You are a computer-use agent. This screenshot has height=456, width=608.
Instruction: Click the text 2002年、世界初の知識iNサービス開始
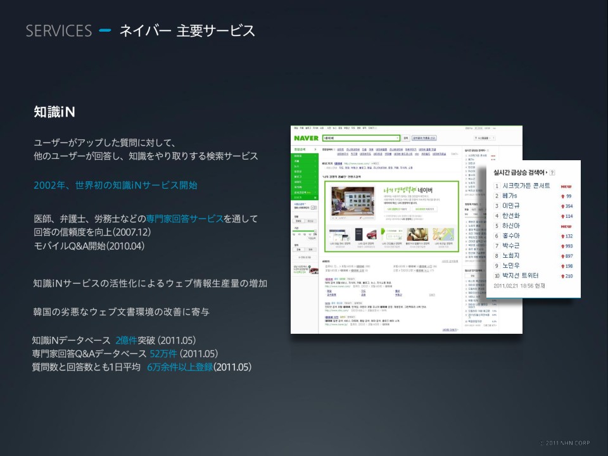(x=115, y=185)
